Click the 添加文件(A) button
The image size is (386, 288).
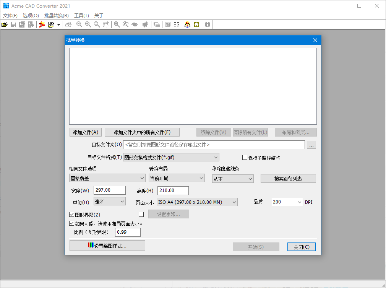86,132
